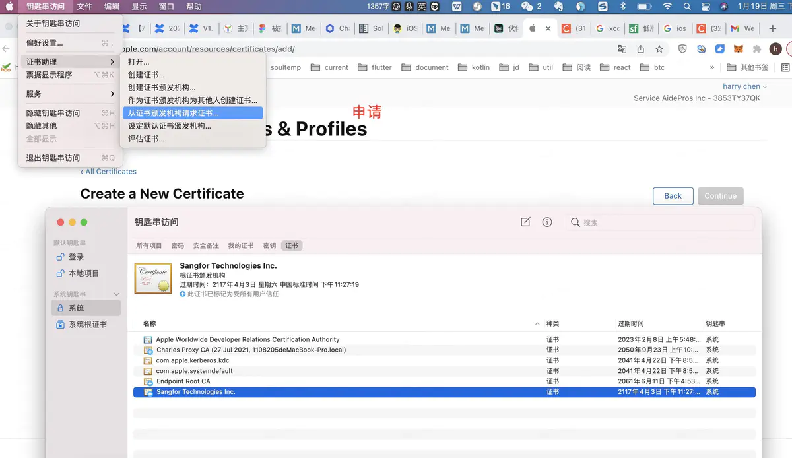Switch to the 我的证书 tab

(x=241, y=245)
